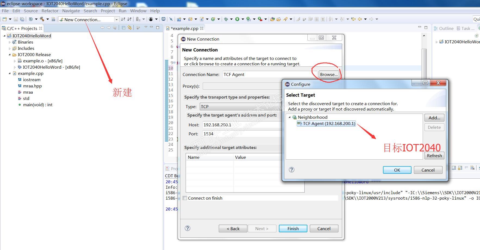Toggle the Connect on finish checkbox
This screenshot has height=250, width=480.
point(185,198)
